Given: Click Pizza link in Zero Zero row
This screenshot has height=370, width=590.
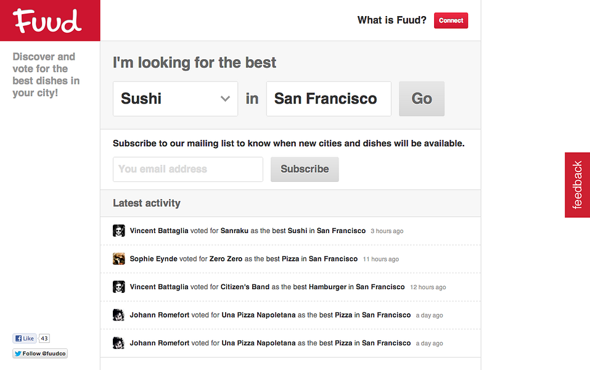Looking at the screenshot, I should click(290, 259).
